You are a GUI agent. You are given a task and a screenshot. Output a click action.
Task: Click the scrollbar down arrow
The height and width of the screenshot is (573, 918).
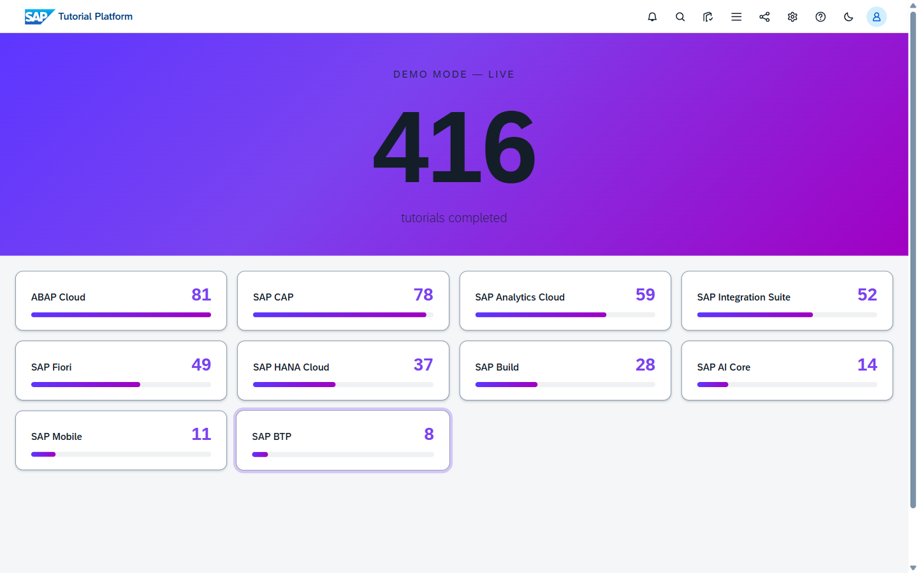point(913,567)
